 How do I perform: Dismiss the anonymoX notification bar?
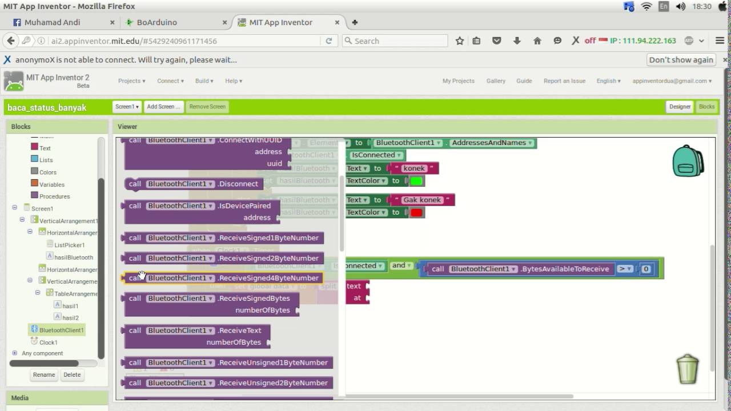(725, 59)
